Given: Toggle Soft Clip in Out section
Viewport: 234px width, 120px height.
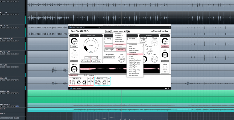Looking at the screenshot, I should pos(165,47).
